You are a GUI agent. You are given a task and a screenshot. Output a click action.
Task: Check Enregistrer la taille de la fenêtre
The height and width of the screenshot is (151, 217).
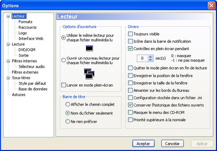[130, 83]
